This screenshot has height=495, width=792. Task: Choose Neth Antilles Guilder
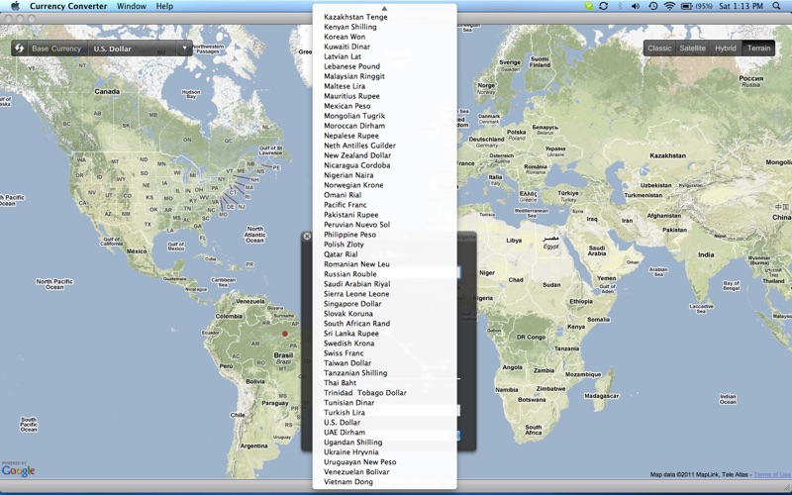[385, 146]
